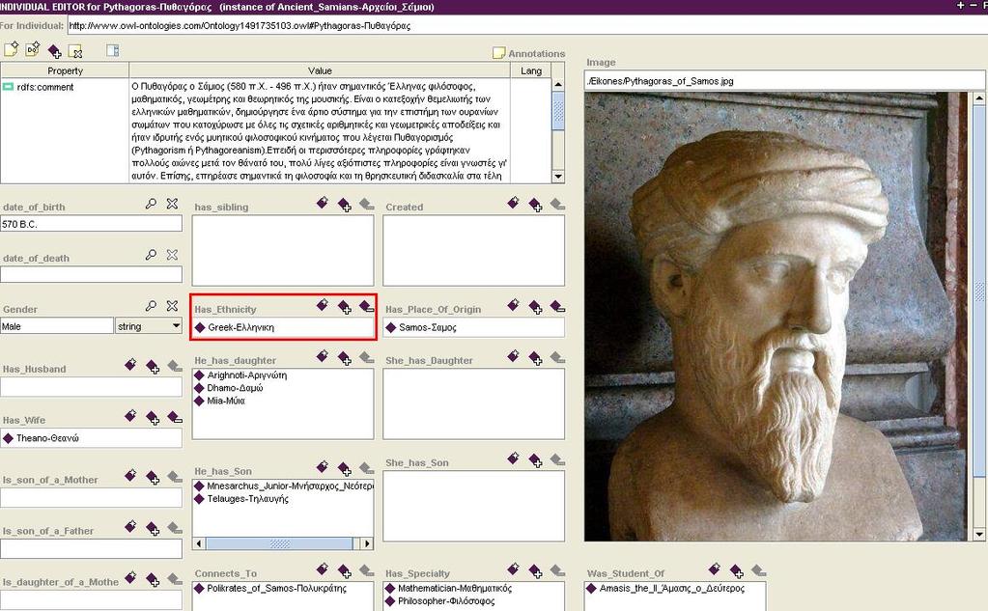Add existing resource to Created property

(x=535, y=205)
